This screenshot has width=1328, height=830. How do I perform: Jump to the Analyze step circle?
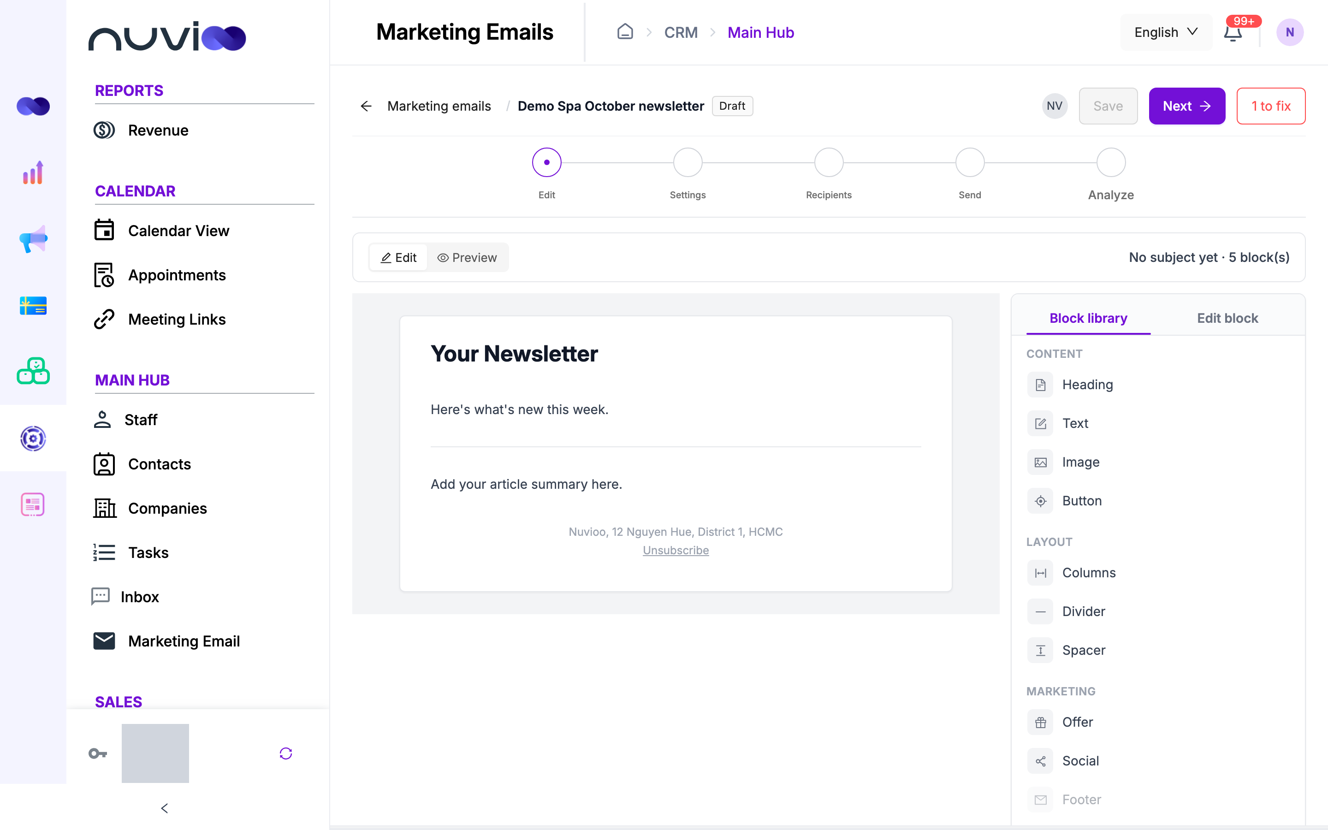coord(1111,162)
